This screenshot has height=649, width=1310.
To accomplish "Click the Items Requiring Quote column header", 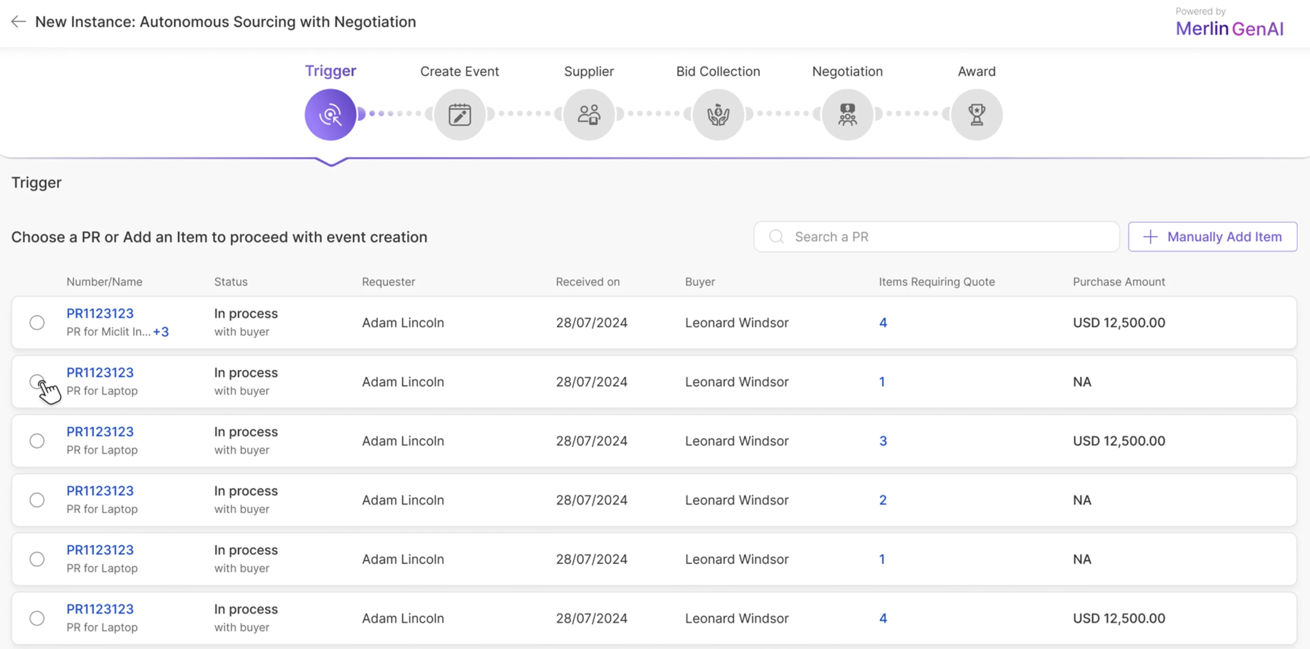I will [937, 282].
